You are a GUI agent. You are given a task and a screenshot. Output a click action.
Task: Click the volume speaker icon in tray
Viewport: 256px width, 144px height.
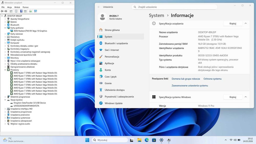click(x=235, y=140)
